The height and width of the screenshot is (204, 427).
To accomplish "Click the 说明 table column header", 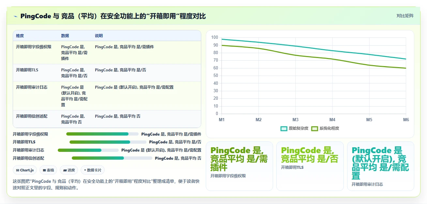I will click(x=99, y=36).
